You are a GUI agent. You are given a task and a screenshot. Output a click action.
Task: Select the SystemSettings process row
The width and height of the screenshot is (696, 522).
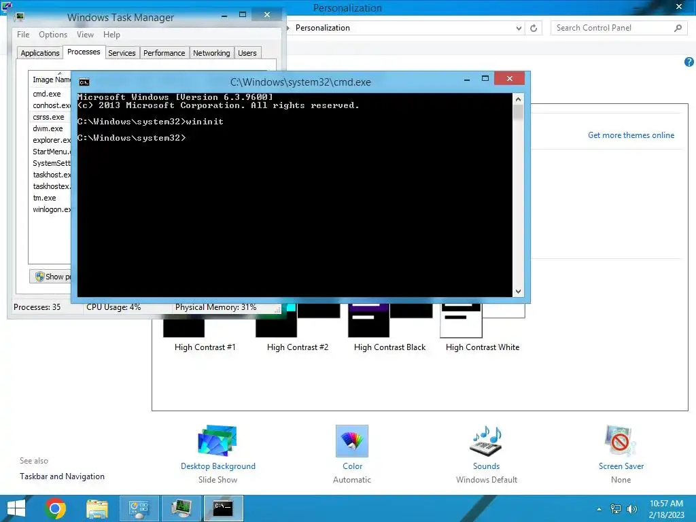(x=50, y=163)
